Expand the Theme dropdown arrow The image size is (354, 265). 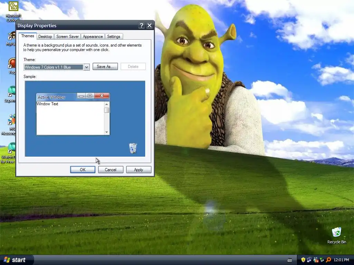click(86, 67)
